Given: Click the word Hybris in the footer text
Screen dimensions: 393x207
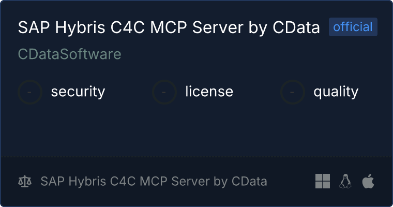Looking at the screenshot, I should pos(87,182).
